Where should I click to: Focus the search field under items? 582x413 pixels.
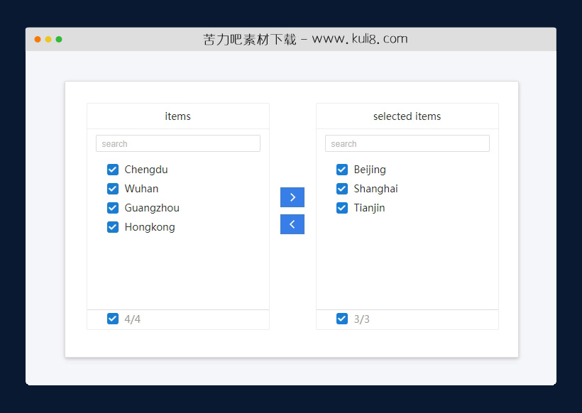tap(177, 143)
